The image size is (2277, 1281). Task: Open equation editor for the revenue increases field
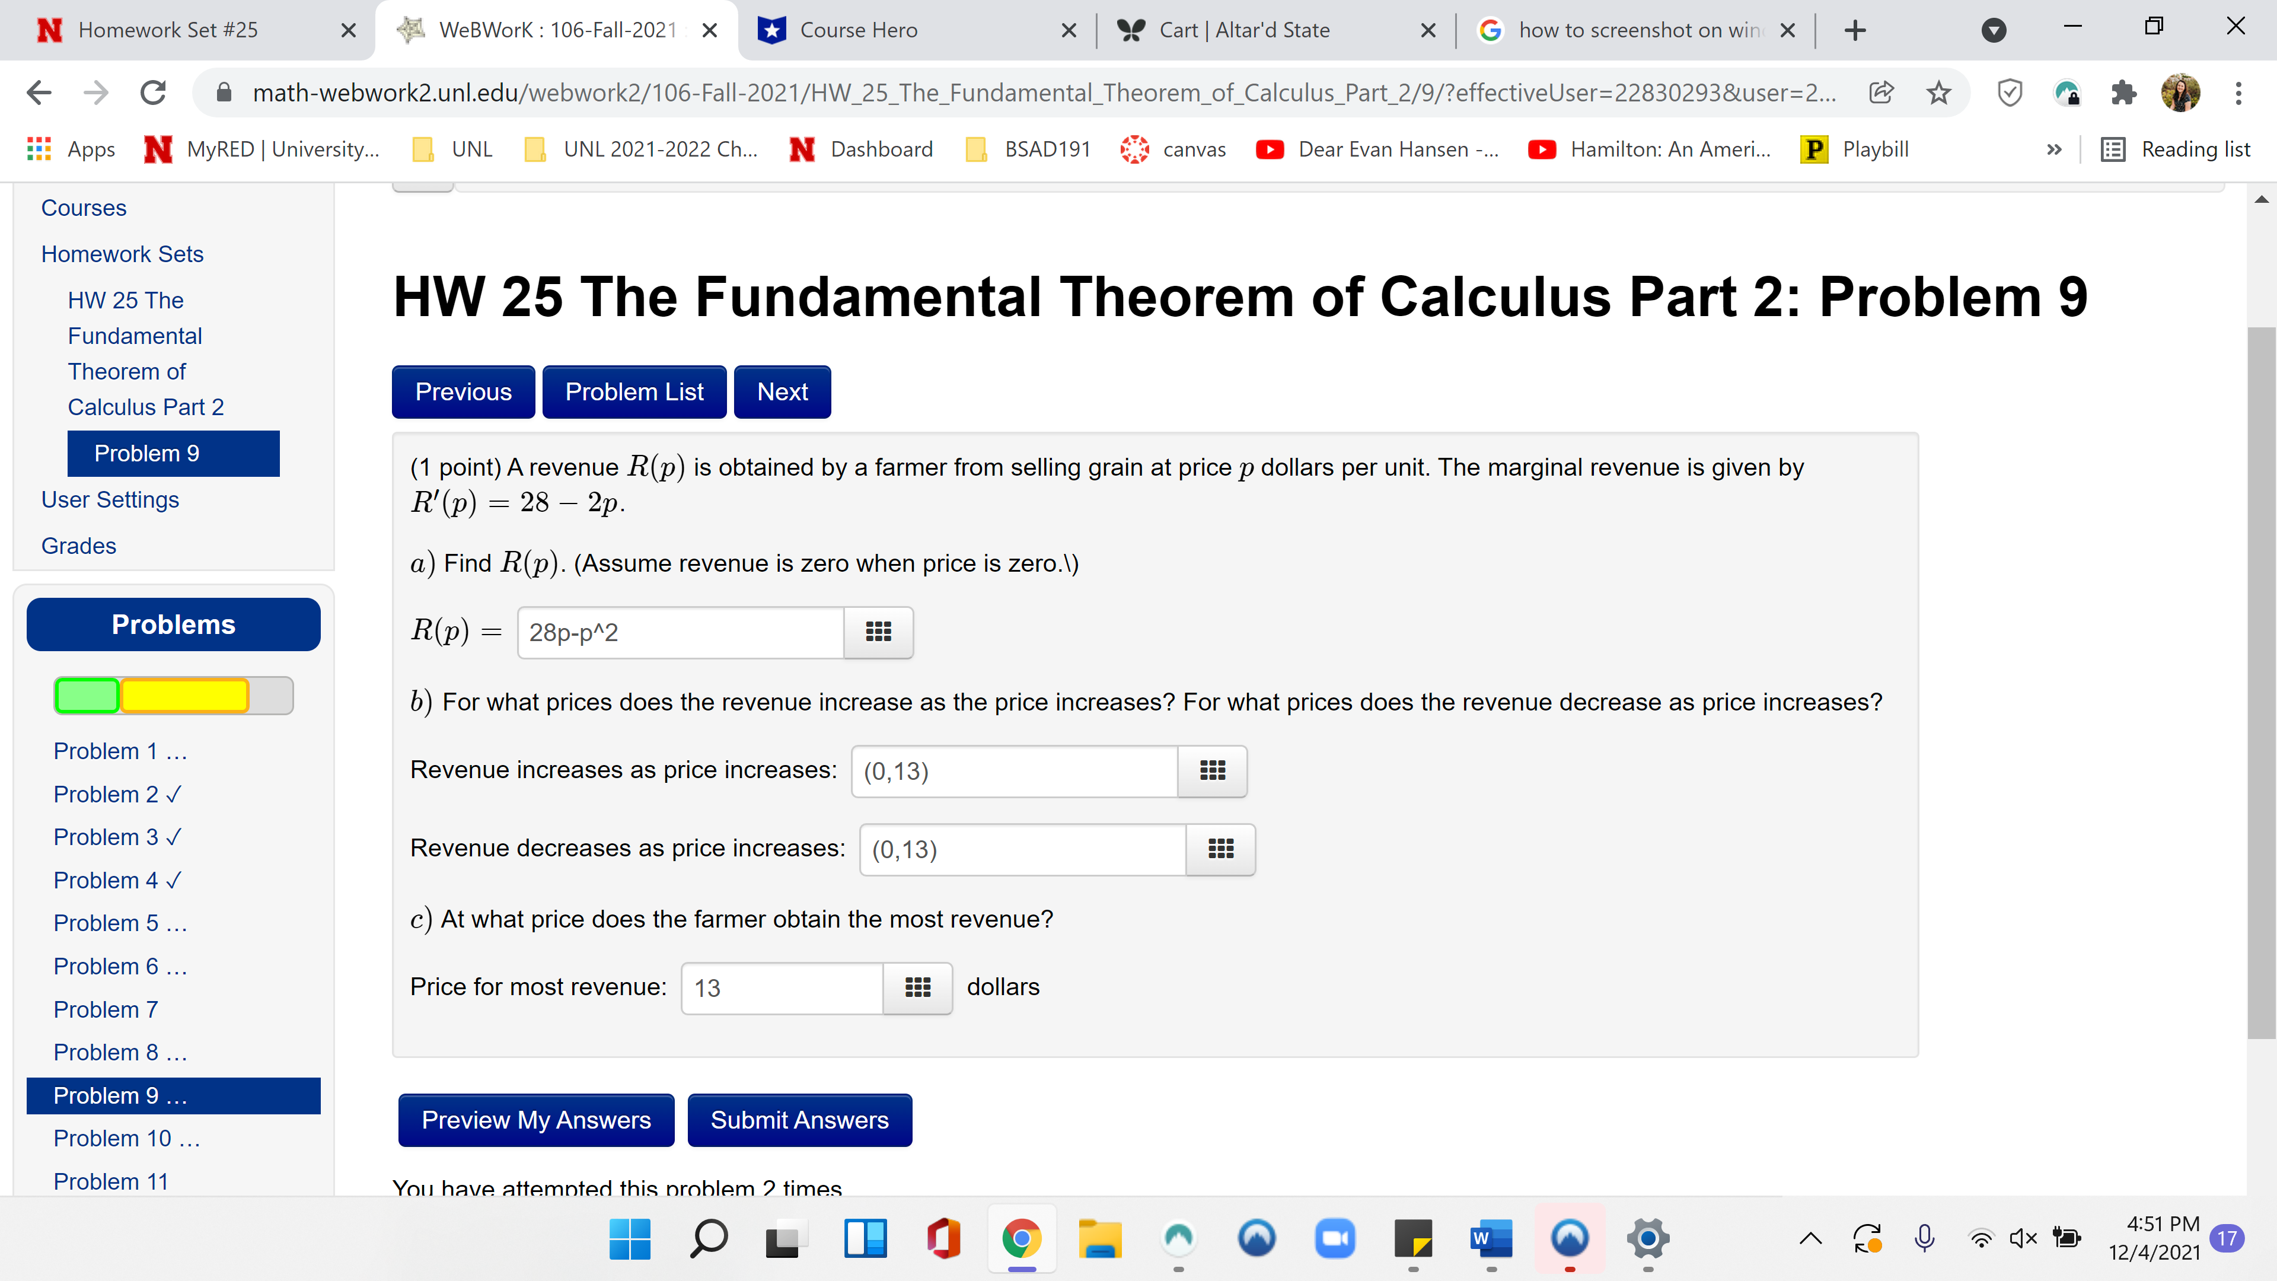pyautogui.click(x=1212, y=771)
